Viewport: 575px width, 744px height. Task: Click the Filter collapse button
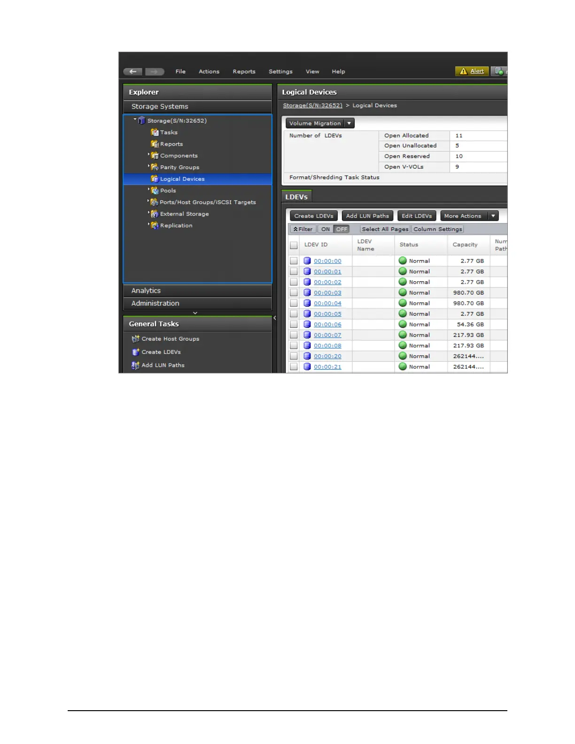click(x=303, y=229)
